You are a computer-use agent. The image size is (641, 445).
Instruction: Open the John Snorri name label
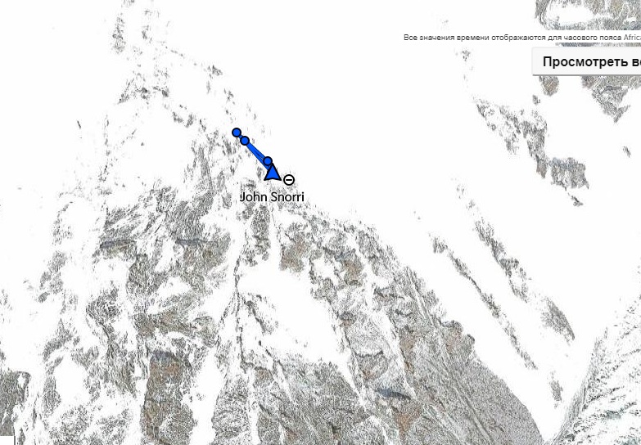point(272,196)
